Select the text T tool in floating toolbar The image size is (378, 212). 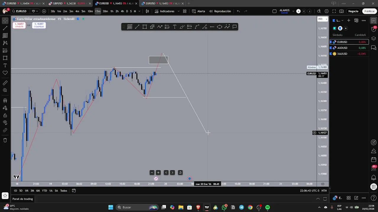tap(175, 27)
